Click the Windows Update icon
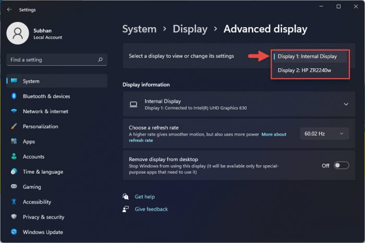Image resolution: width=365 pixels, height=243 pixels. [x=14, y=233]
